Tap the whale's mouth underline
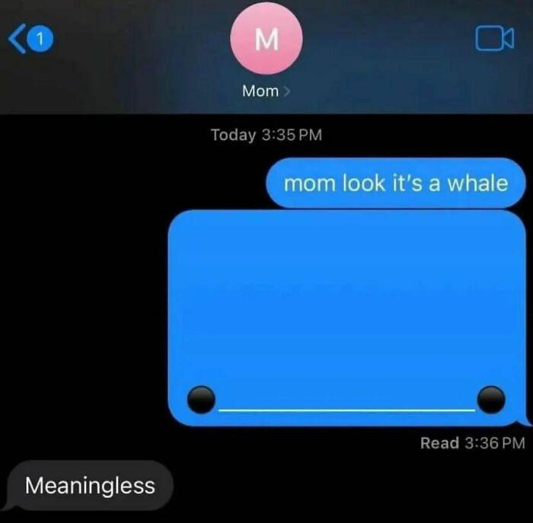Image resolution: width=533 pixels, height=523 pixels. tap(346, 410)
